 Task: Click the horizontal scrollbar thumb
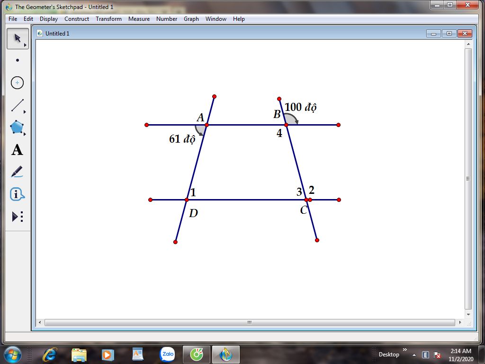(250, 322)
